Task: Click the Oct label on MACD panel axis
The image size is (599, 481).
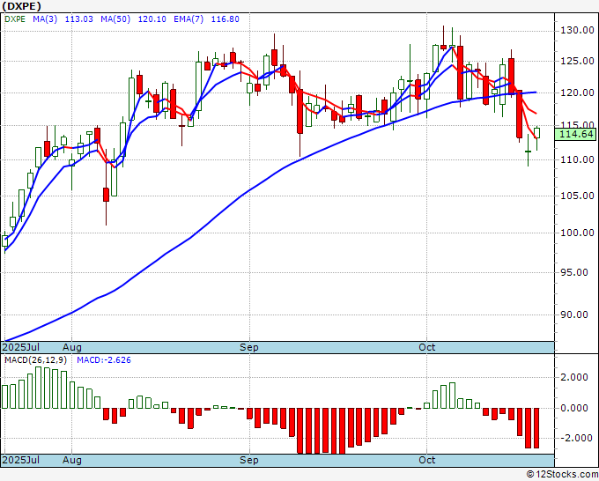Action: coord(426,460)
